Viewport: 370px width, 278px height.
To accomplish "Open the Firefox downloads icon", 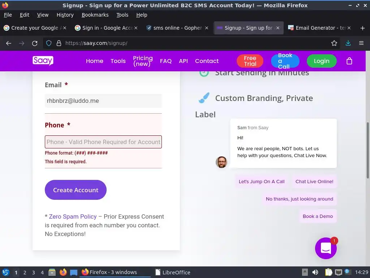I will point(348,43).
